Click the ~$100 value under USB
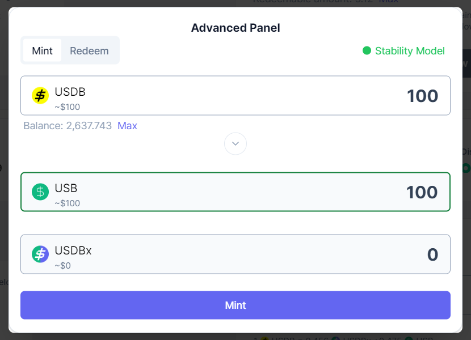 click(67, 203)
